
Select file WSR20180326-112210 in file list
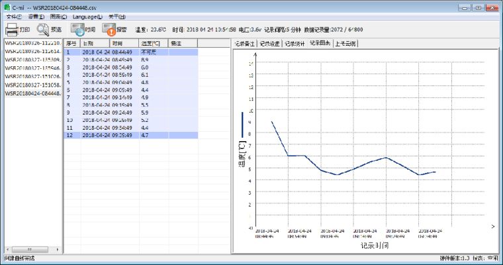click(x=32, y=42)
